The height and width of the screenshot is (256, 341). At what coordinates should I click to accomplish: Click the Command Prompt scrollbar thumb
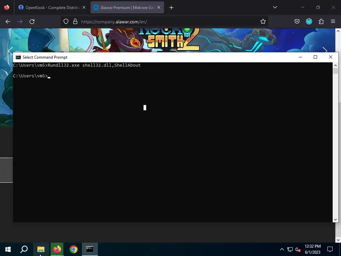335,71
